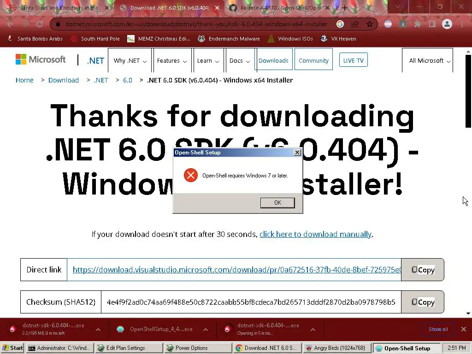Toggle the side panel icon in the toolbar

432,24
